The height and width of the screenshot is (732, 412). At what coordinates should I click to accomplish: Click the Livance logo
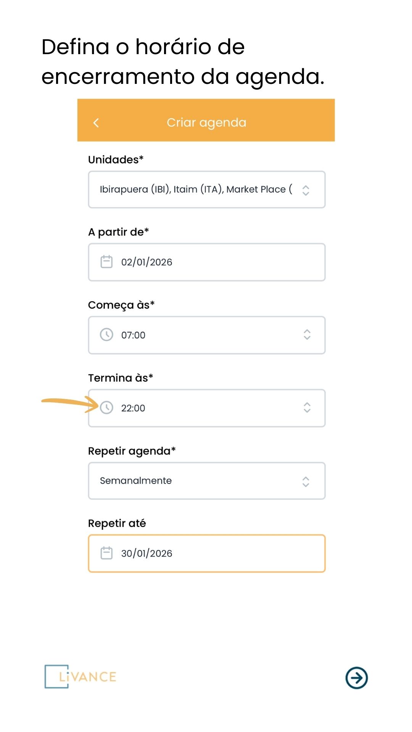click(80, 676)
